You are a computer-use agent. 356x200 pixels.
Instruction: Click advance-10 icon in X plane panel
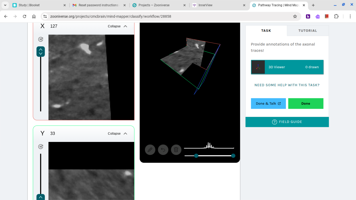click(41, 39)
